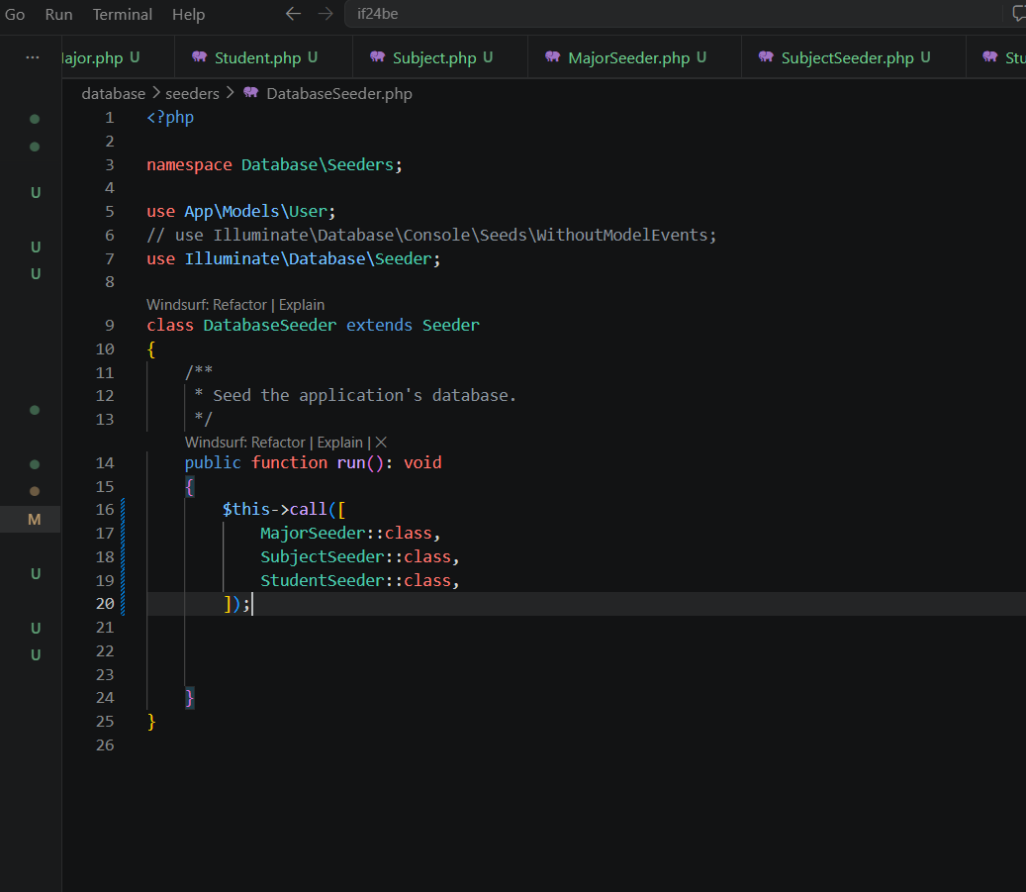Switch to the partially visible ajor.php tab

[118, 57]
